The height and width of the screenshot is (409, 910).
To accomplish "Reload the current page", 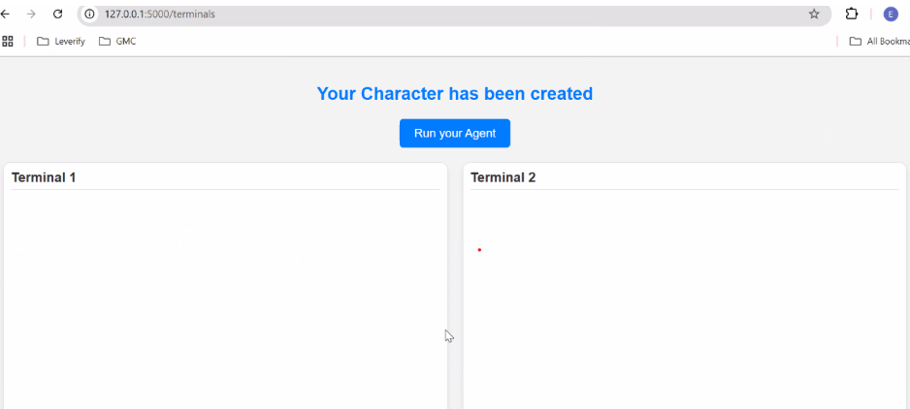I will (57, 15).
